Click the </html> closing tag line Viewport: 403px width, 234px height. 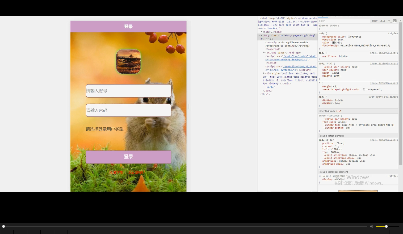tap(265, 94)
